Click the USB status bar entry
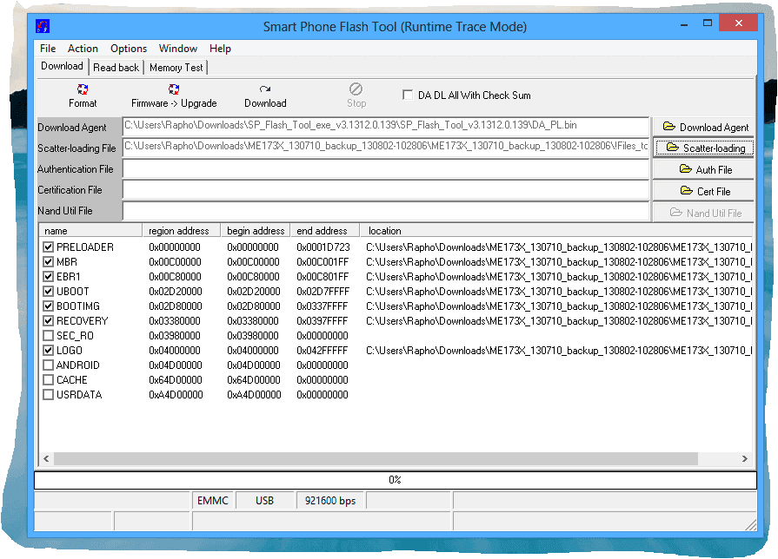Image resolution: width=778 pixels, height=559 pixels. [x=264, y=501]
